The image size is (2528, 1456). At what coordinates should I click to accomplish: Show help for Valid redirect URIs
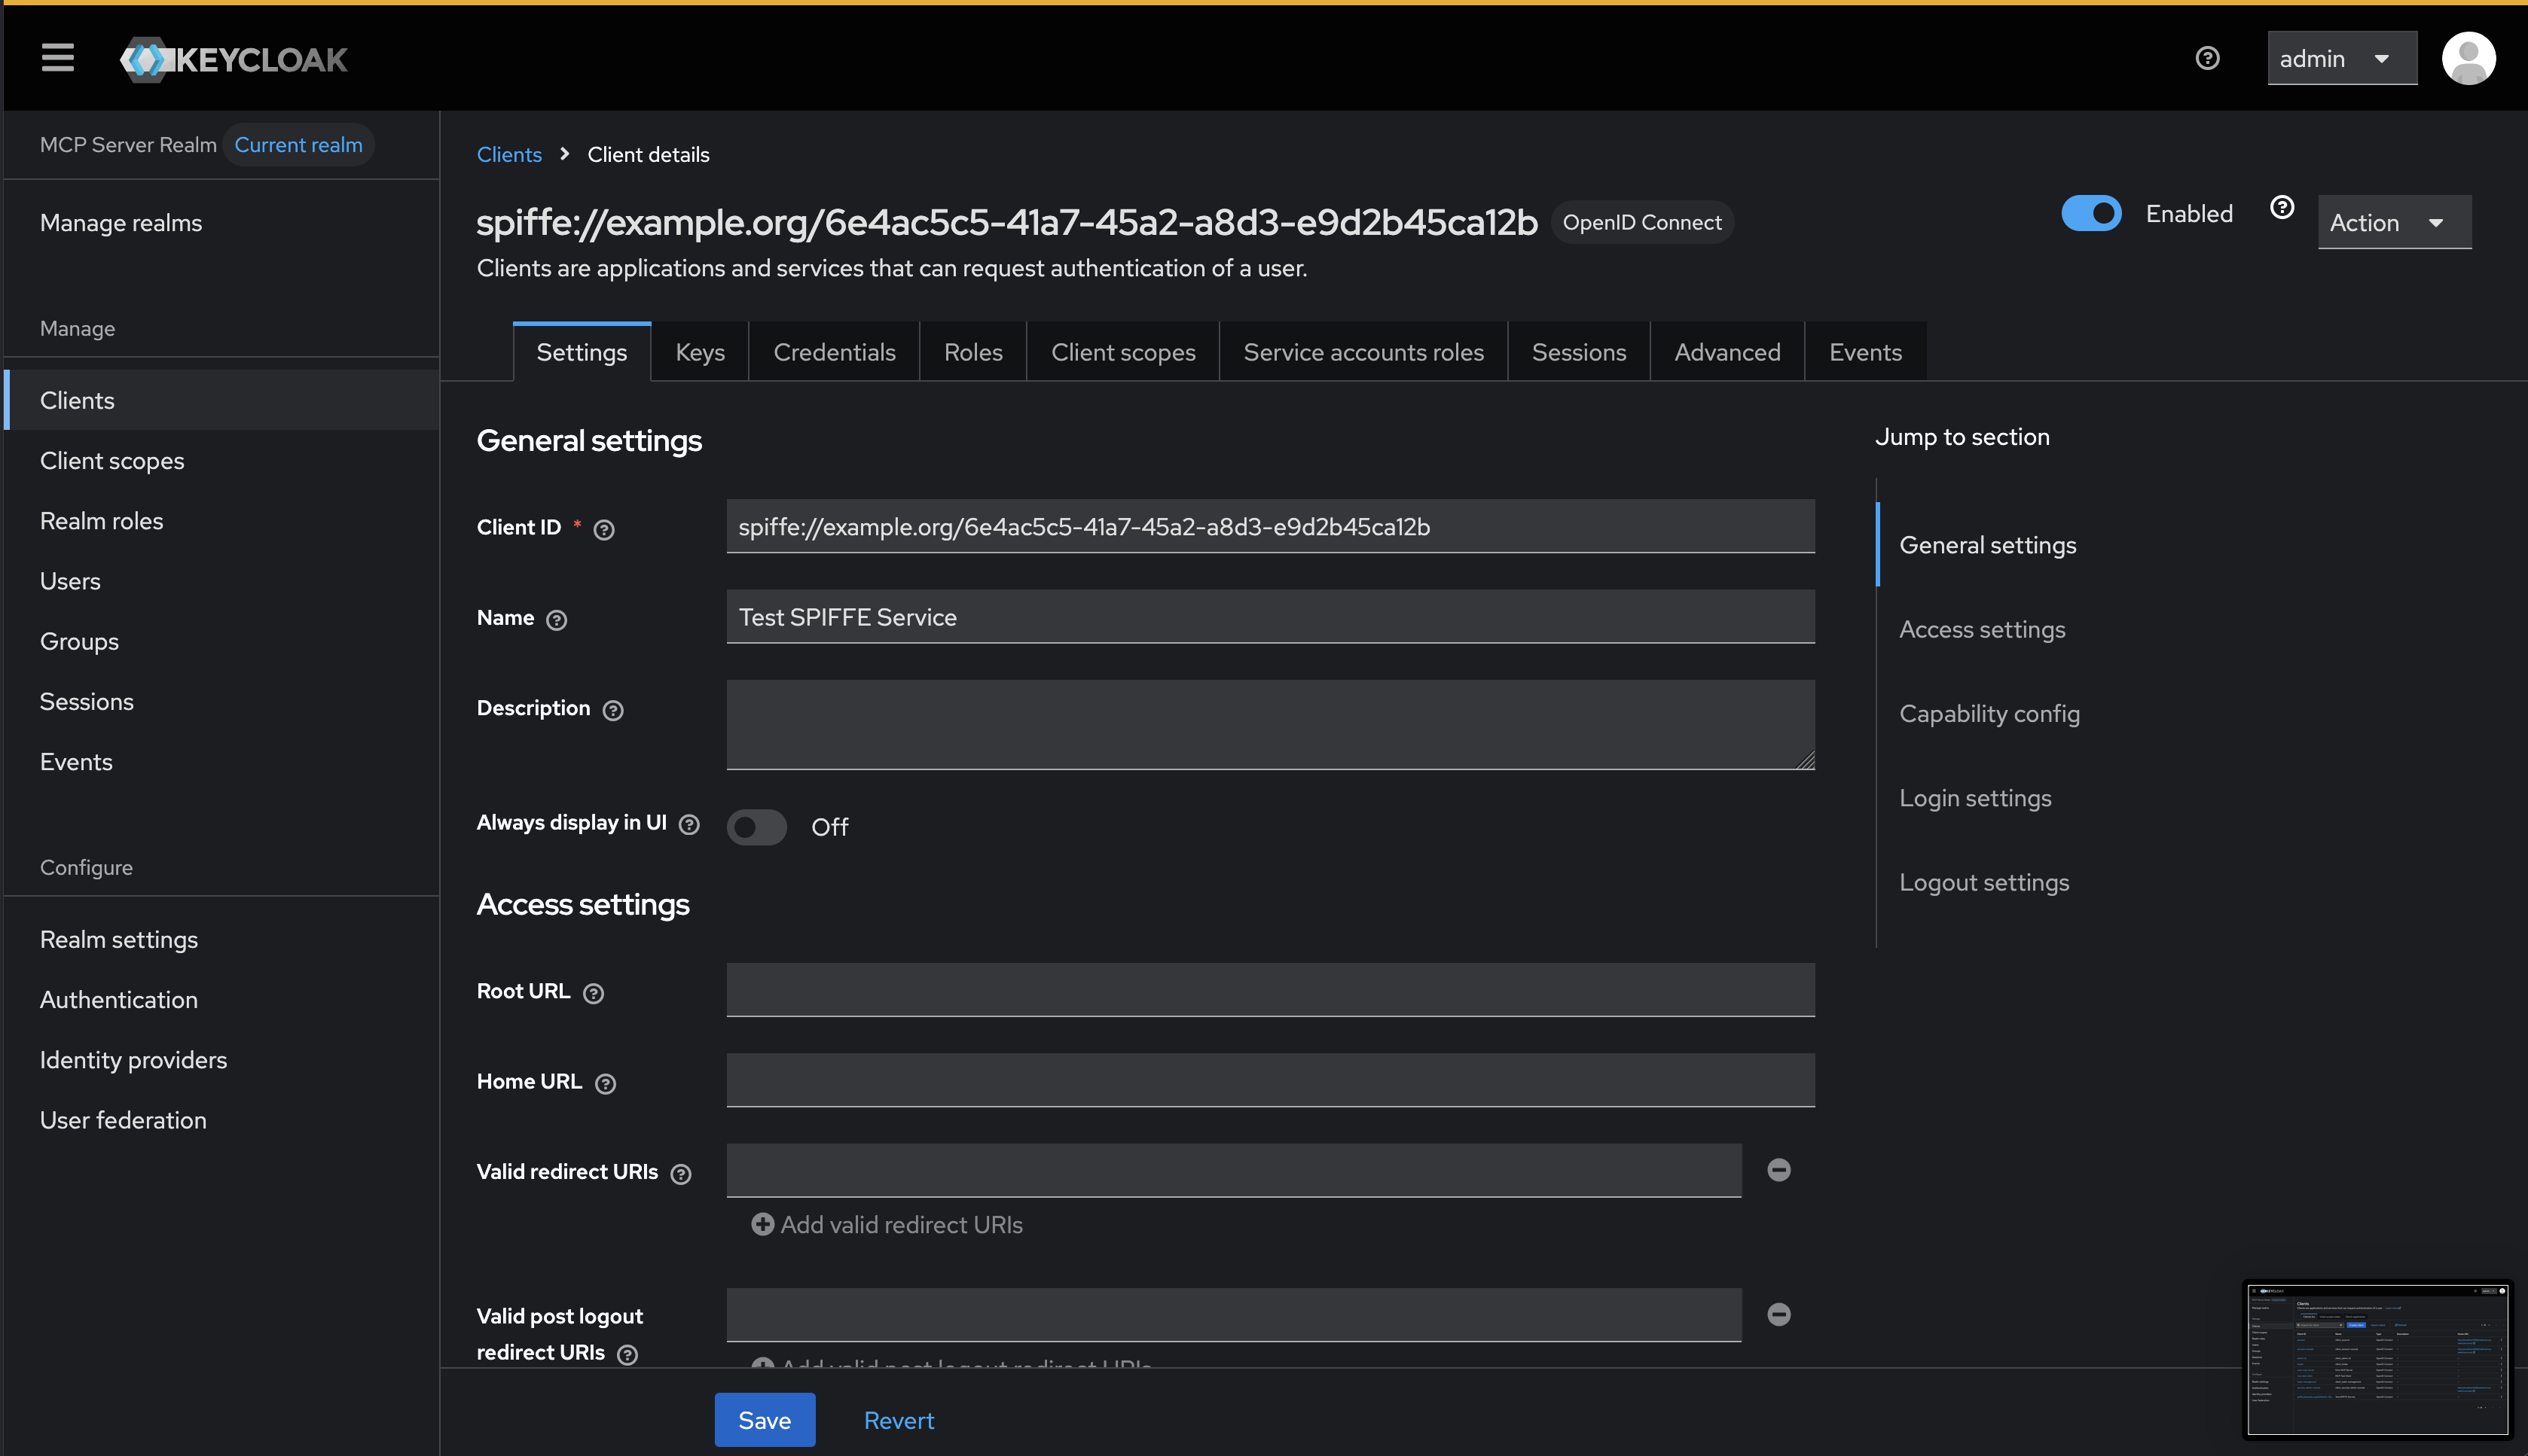(680, 1174)
